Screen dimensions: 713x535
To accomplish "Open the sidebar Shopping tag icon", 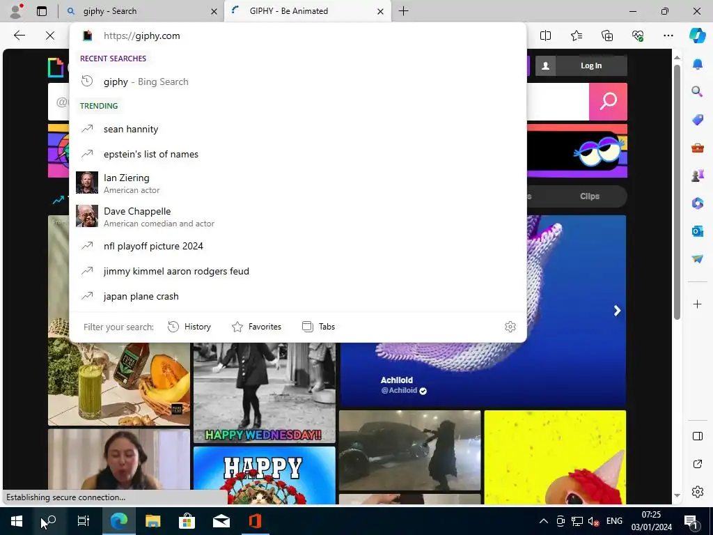I will [x=697, y=120].
